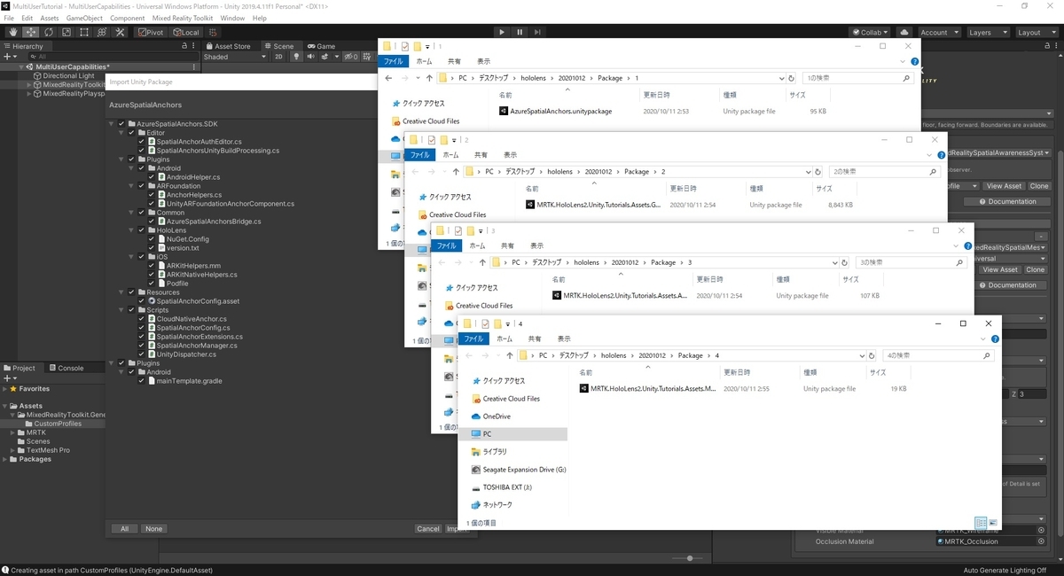Select the combined Transform tool in Unity
The width and height of the screenshot is (1064, 576).
[102, 32]
